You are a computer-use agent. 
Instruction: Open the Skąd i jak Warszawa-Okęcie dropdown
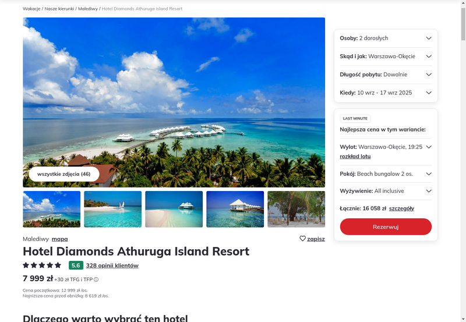coord(386,56)
